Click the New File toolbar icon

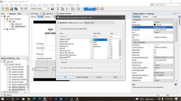[x=3, y=9]
